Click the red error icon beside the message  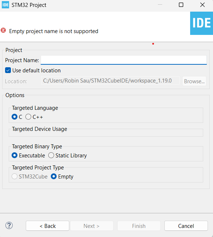tap(3, 31)
